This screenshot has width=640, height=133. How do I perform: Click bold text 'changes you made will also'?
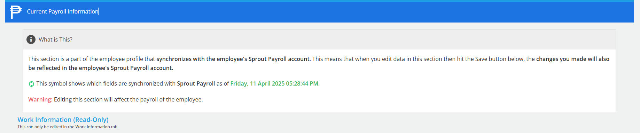573,59
